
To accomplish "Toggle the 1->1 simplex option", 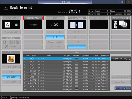I will [77, 47].
